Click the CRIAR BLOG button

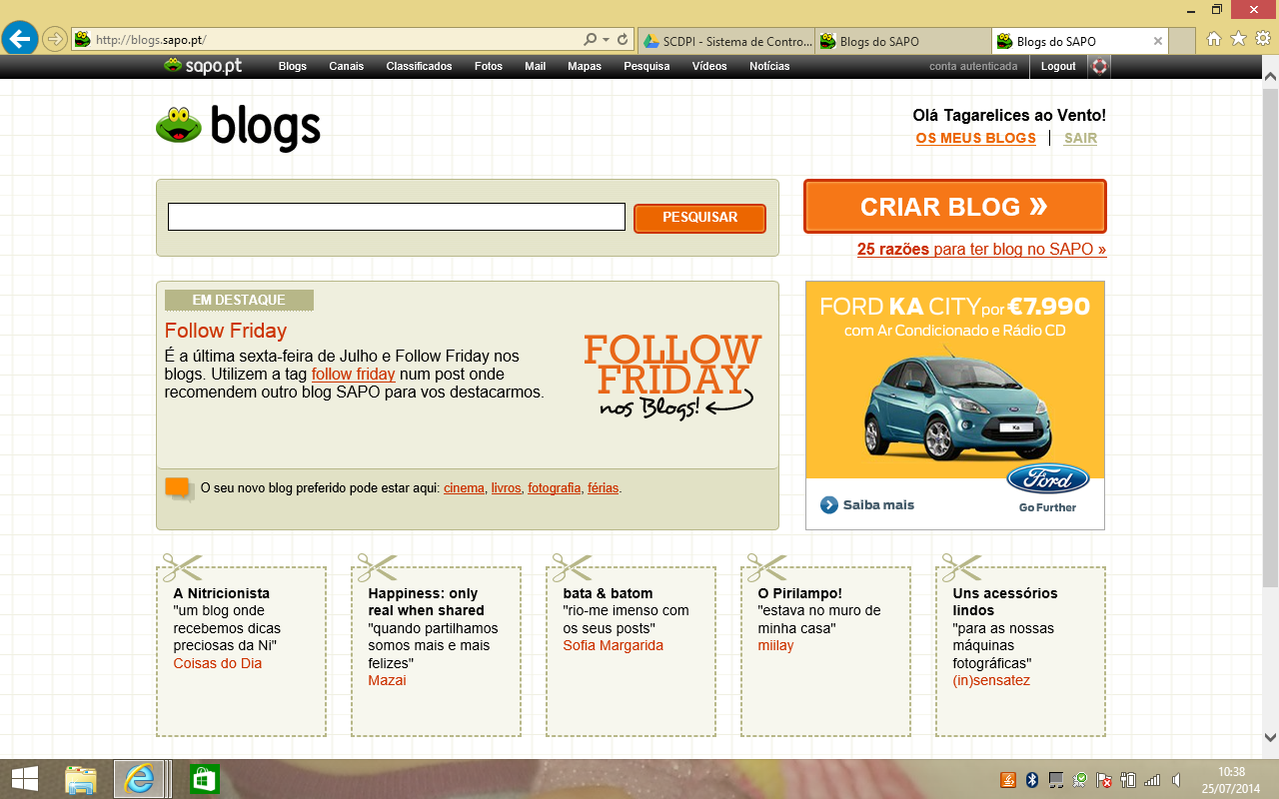(954, 207)
